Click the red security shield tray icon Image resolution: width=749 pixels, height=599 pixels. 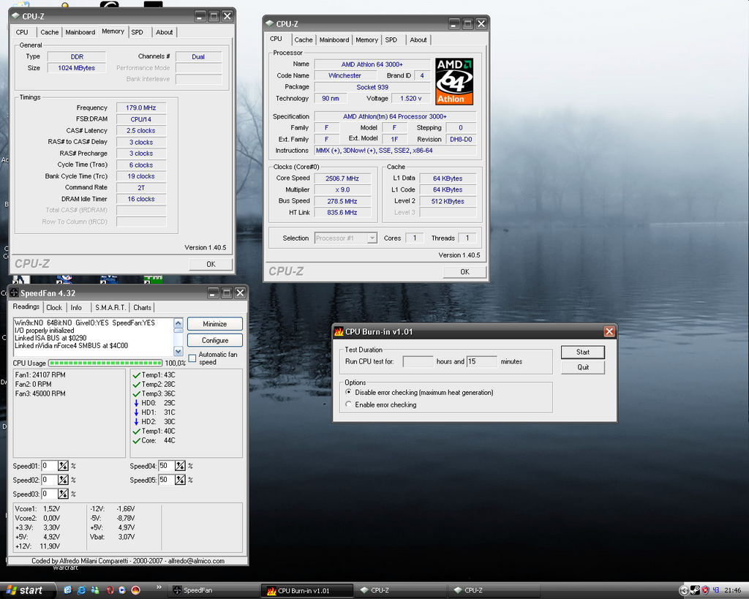click(x=705, y=590)
